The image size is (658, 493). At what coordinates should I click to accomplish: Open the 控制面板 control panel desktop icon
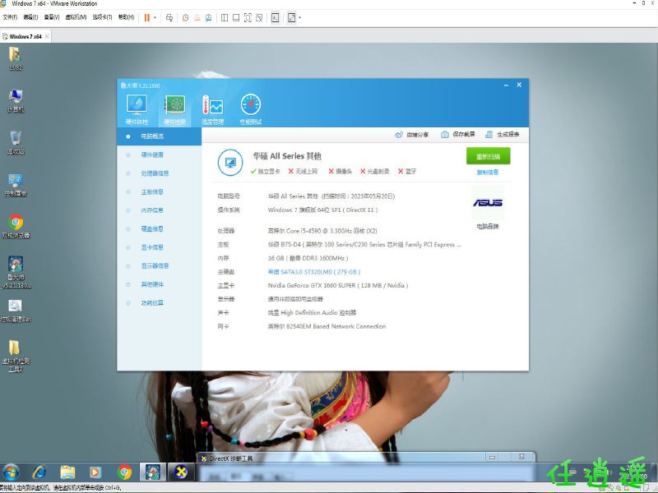[x=16, y=185]
